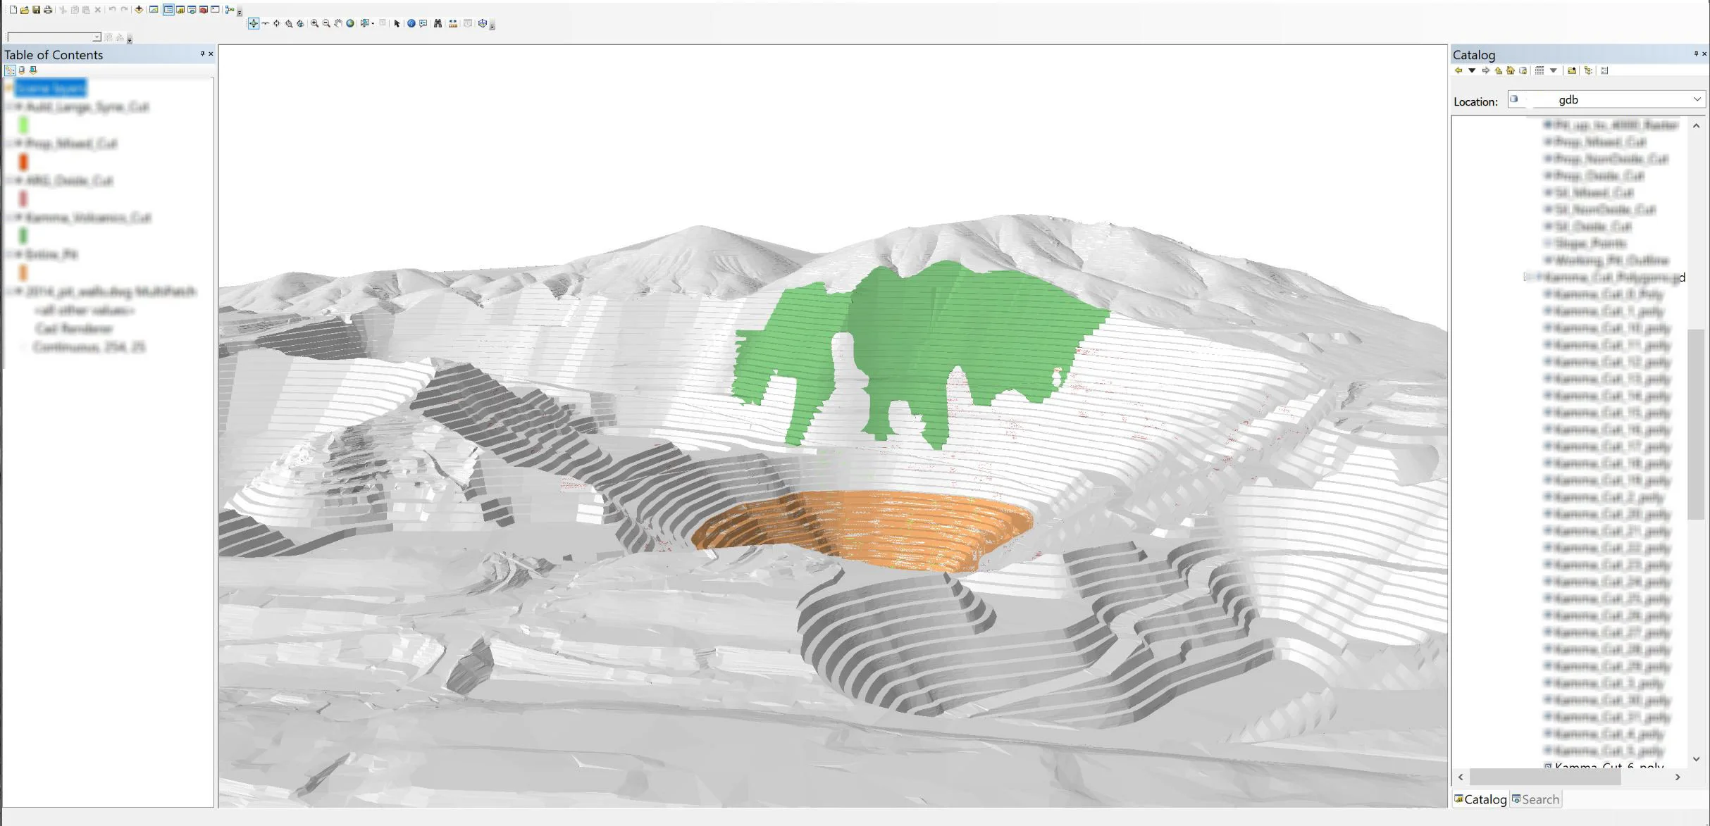The width and height of the screenshot is (1710, 826).
Task: Open the Catalog view type dropdown arrow
Action: (x=1554, y=70)
